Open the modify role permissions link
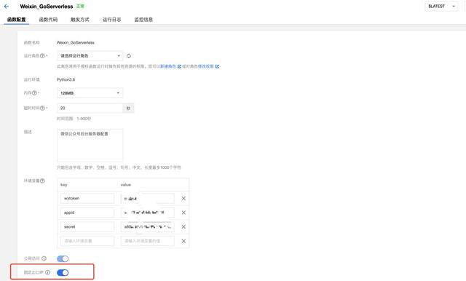This screenshot has height=281, width=466. 206,66
